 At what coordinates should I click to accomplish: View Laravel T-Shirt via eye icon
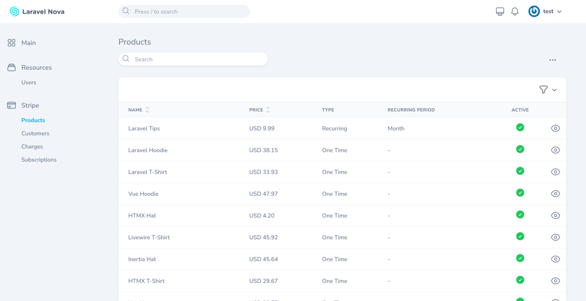tap(556, 172)
